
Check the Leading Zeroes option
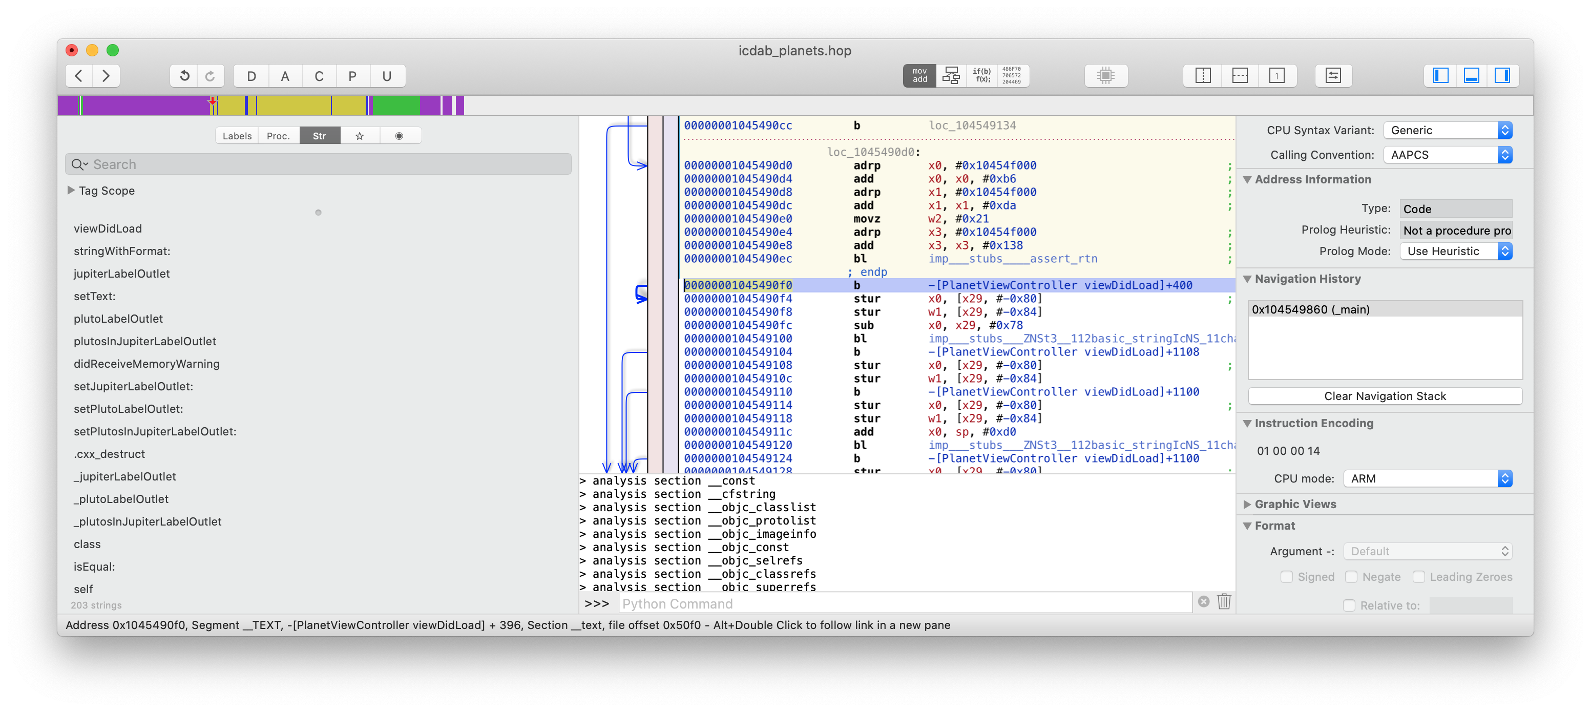point(1419,577)
